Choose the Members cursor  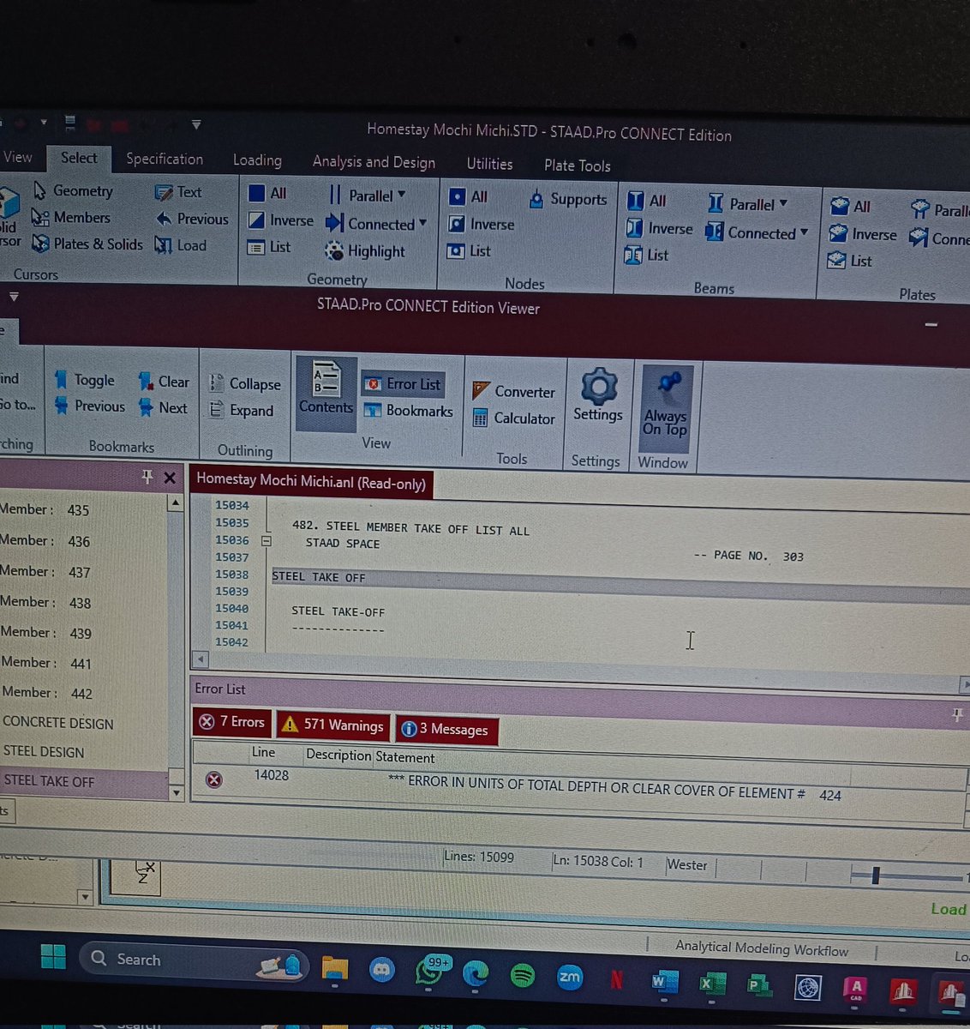click(71, 217)
